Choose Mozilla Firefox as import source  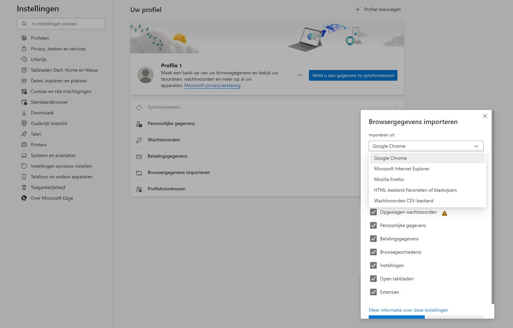pyautogui.click(x=427, y=179)
